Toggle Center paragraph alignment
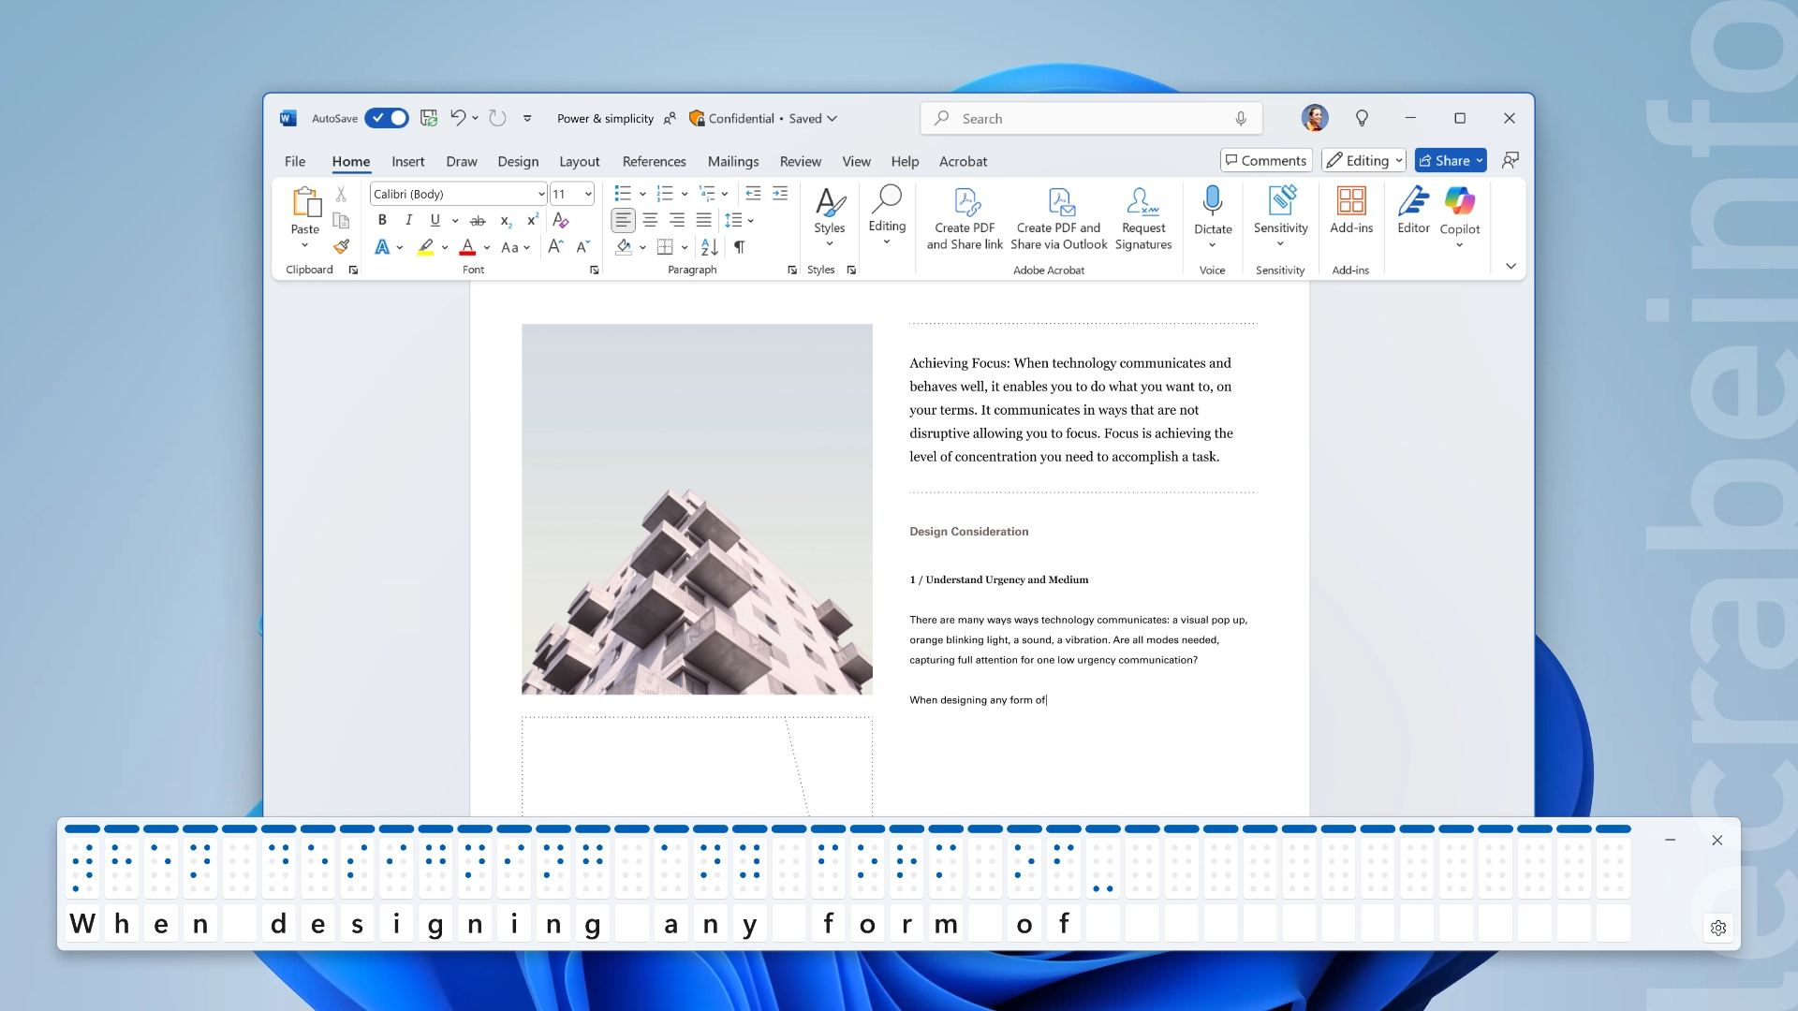Image resolution: width=1798 pixels, height=1011 pixels. 650,220
